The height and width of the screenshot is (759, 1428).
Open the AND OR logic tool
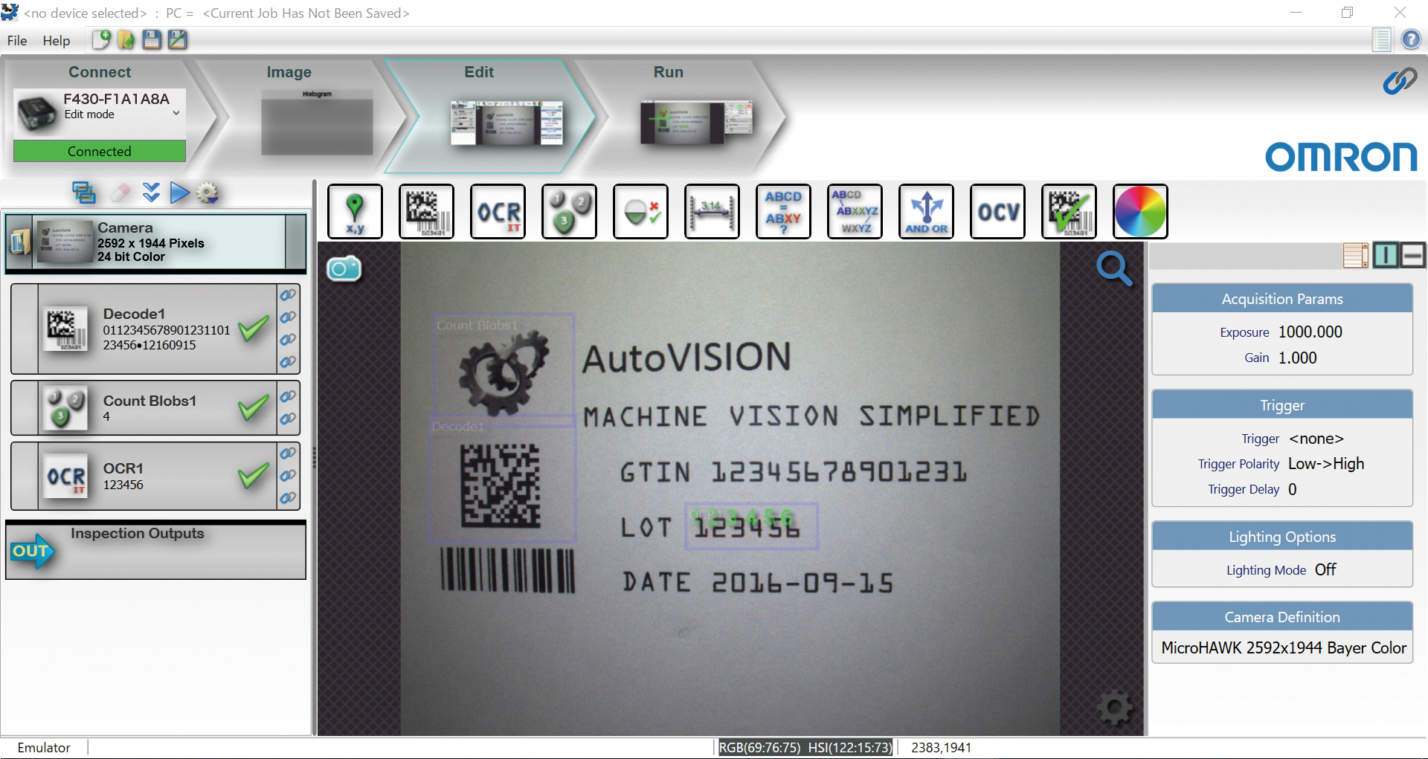click(x=926, y=212)
